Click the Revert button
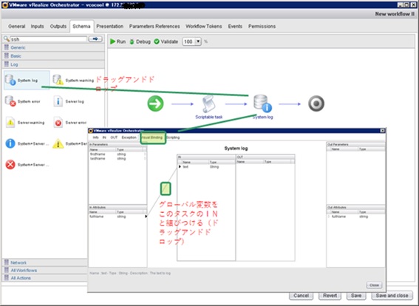This screenshot has height=306, width=419. tap(330, 296)
